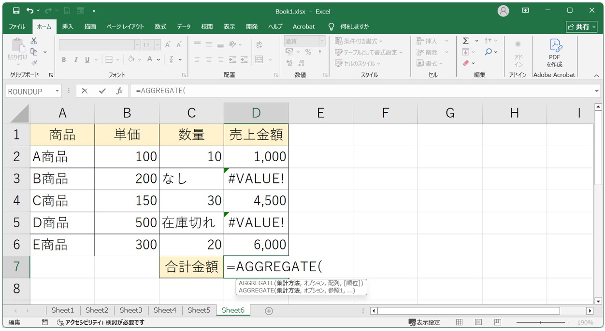Select cell D4 containing 4,500
The image size is (605, 331).
pos(256,201)
